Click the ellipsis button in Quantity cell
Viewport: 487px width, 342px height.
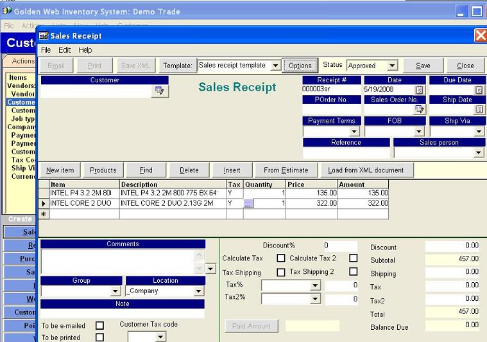point(248,204)
